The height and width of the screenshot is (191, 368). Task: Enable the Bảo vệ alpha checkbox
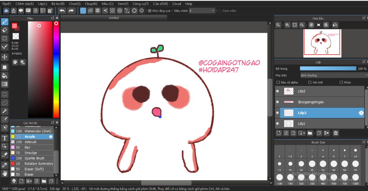click(278, 82)
